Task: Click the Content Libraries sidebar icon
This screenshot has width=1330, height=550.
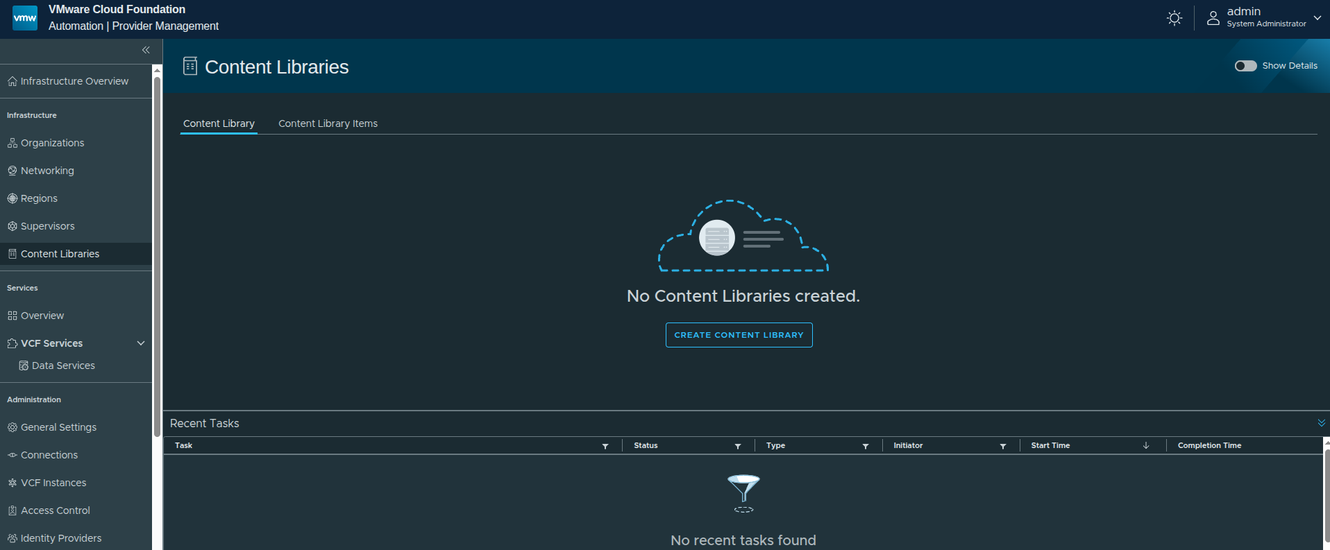Action: point(12,254)
